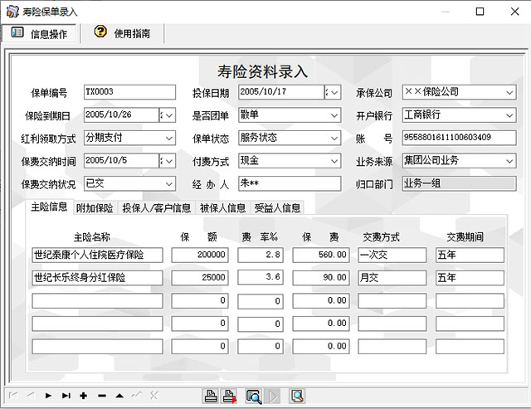Image resolution: width=531 pixels, height=409 pixels.
Task: Post edit with checkmark icon
Action: [x=137, y=396]
